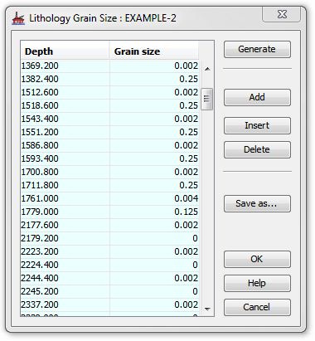This screenshot has height=341, width=315.
Task: Select depth cell 1551.200
Action: pos(65,132)
